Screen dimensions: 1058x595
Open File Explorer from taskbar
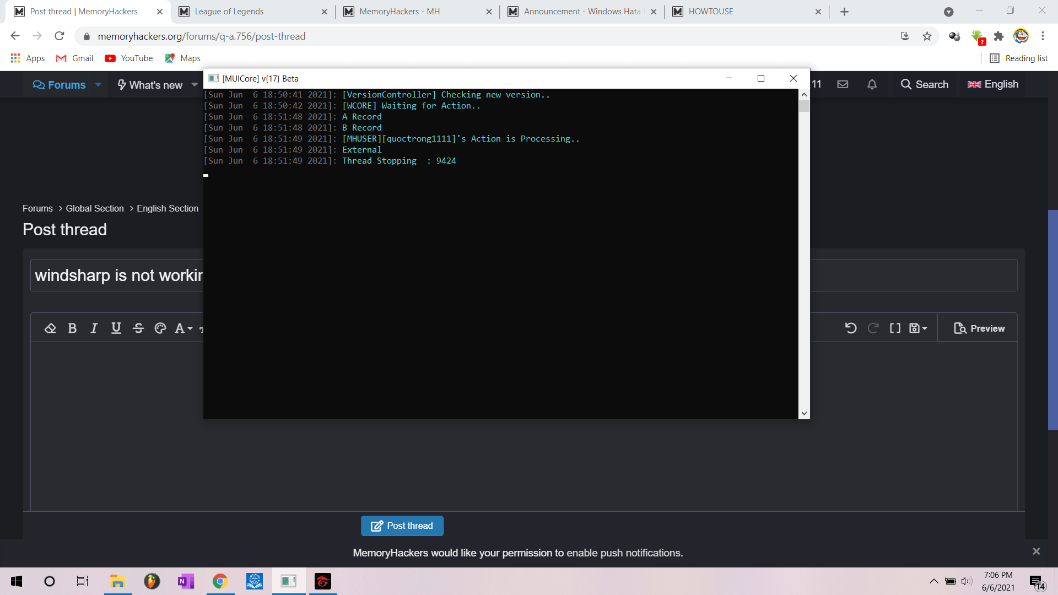tap(117, 581)
